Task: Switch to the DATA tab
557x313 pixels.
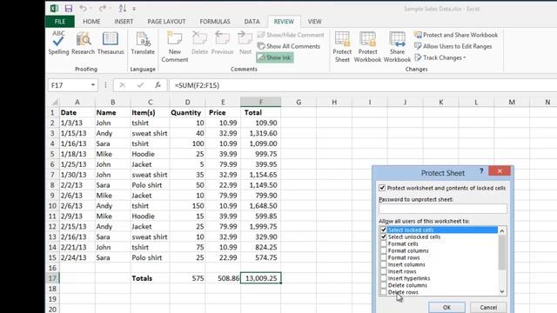Action: point(252,22)
